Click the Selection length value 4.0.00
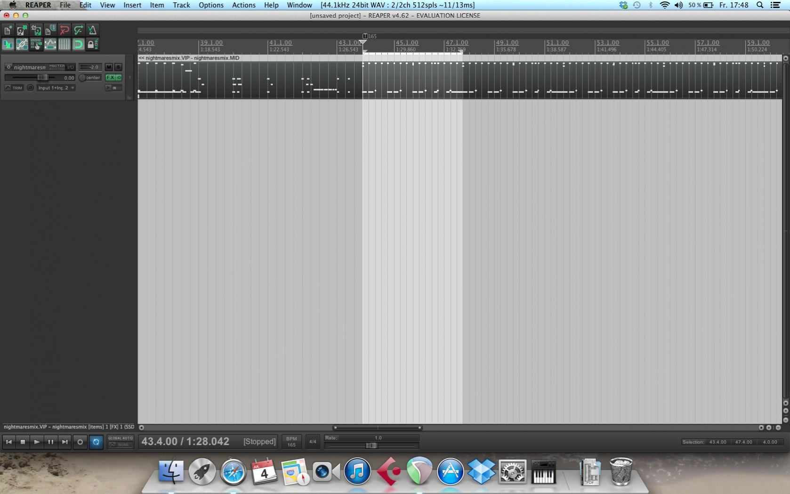 pos(770,442)
